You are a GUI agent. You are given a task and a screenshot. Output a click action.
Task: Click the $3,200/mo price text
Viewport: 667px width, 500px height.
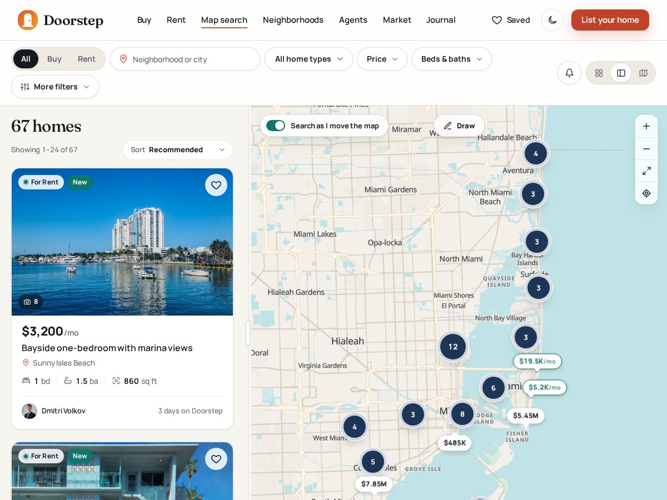(50, 332)
